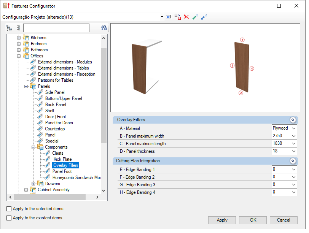Select Honeycomb Sandwich tree item
The height and width of the screenshot is (233, 309).
[x=76, y=178]
